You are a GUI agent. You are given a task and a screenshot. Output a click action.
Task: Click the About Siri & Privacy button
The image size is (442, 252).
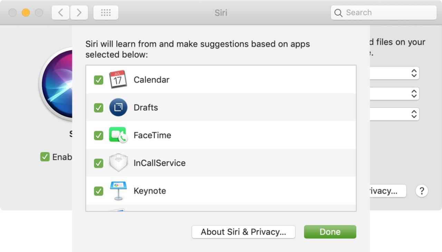tap(243, 232)
